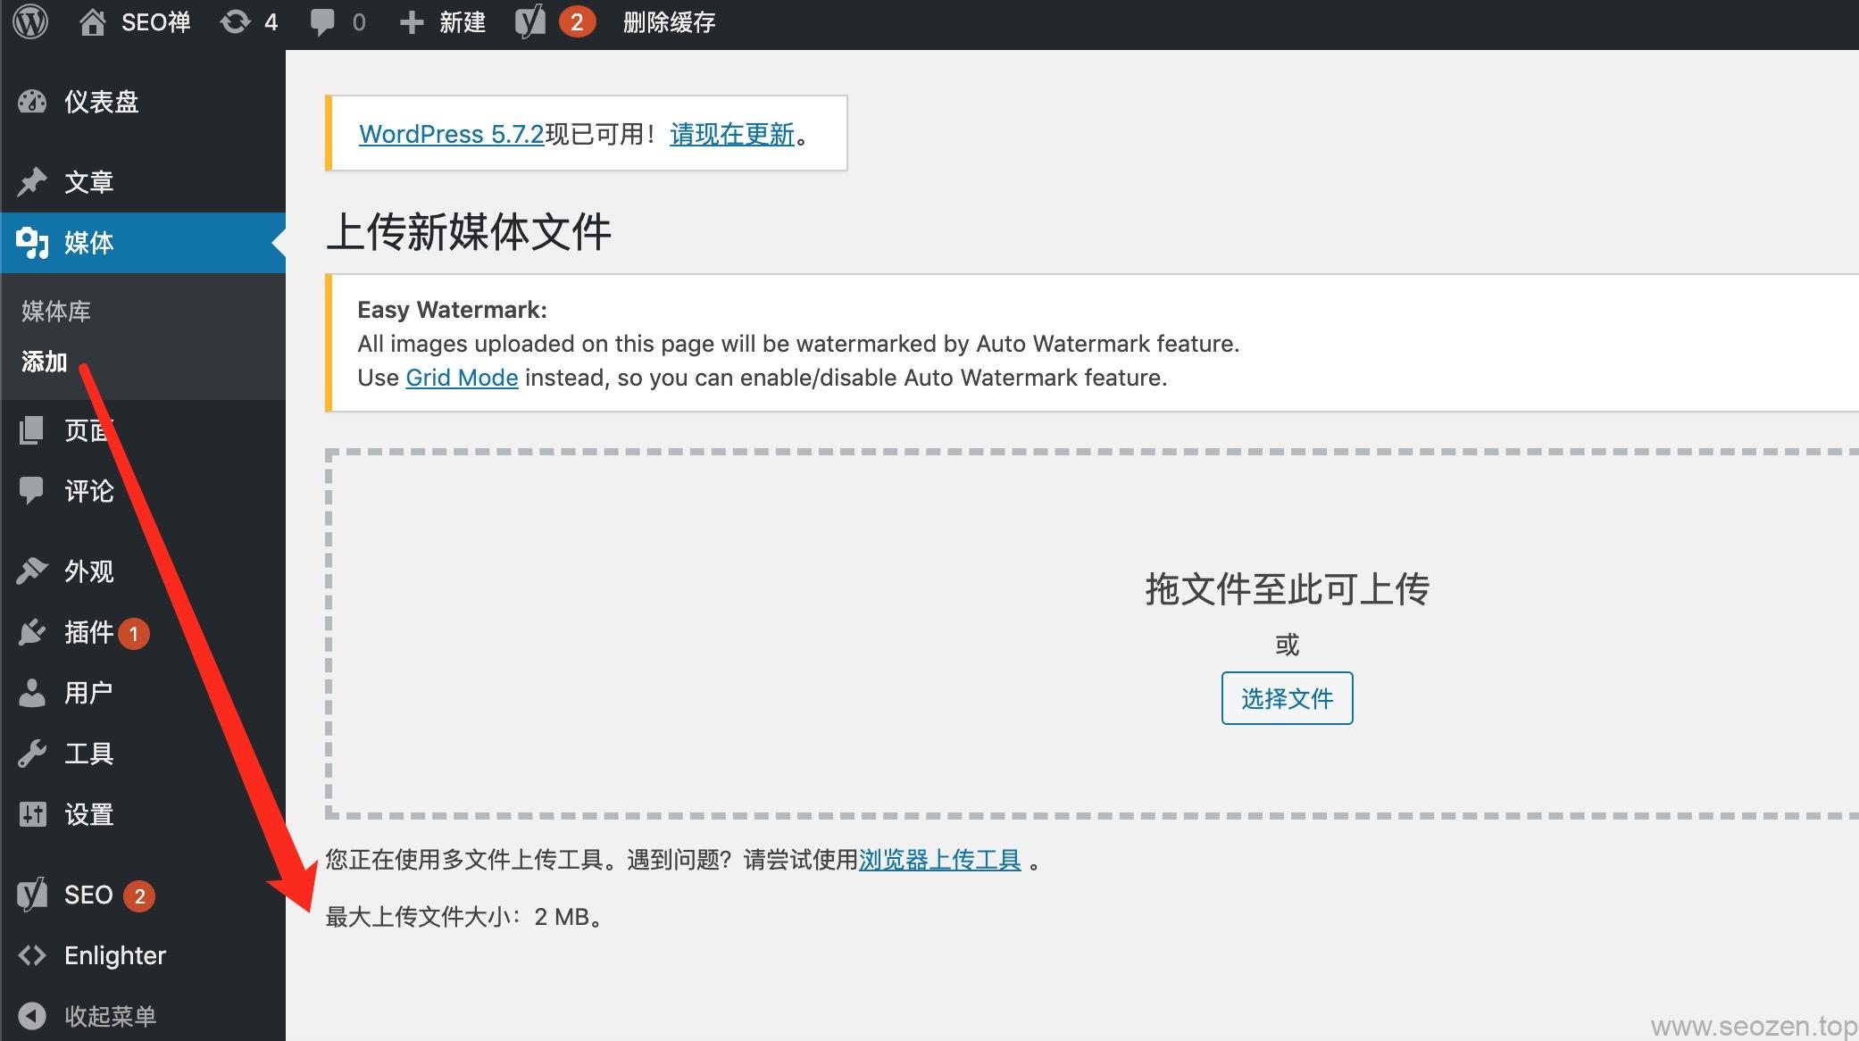This screenshot has width=1859, height=1041.
Task: Open comments via the speech bubble icon
Action: point(322,22)
